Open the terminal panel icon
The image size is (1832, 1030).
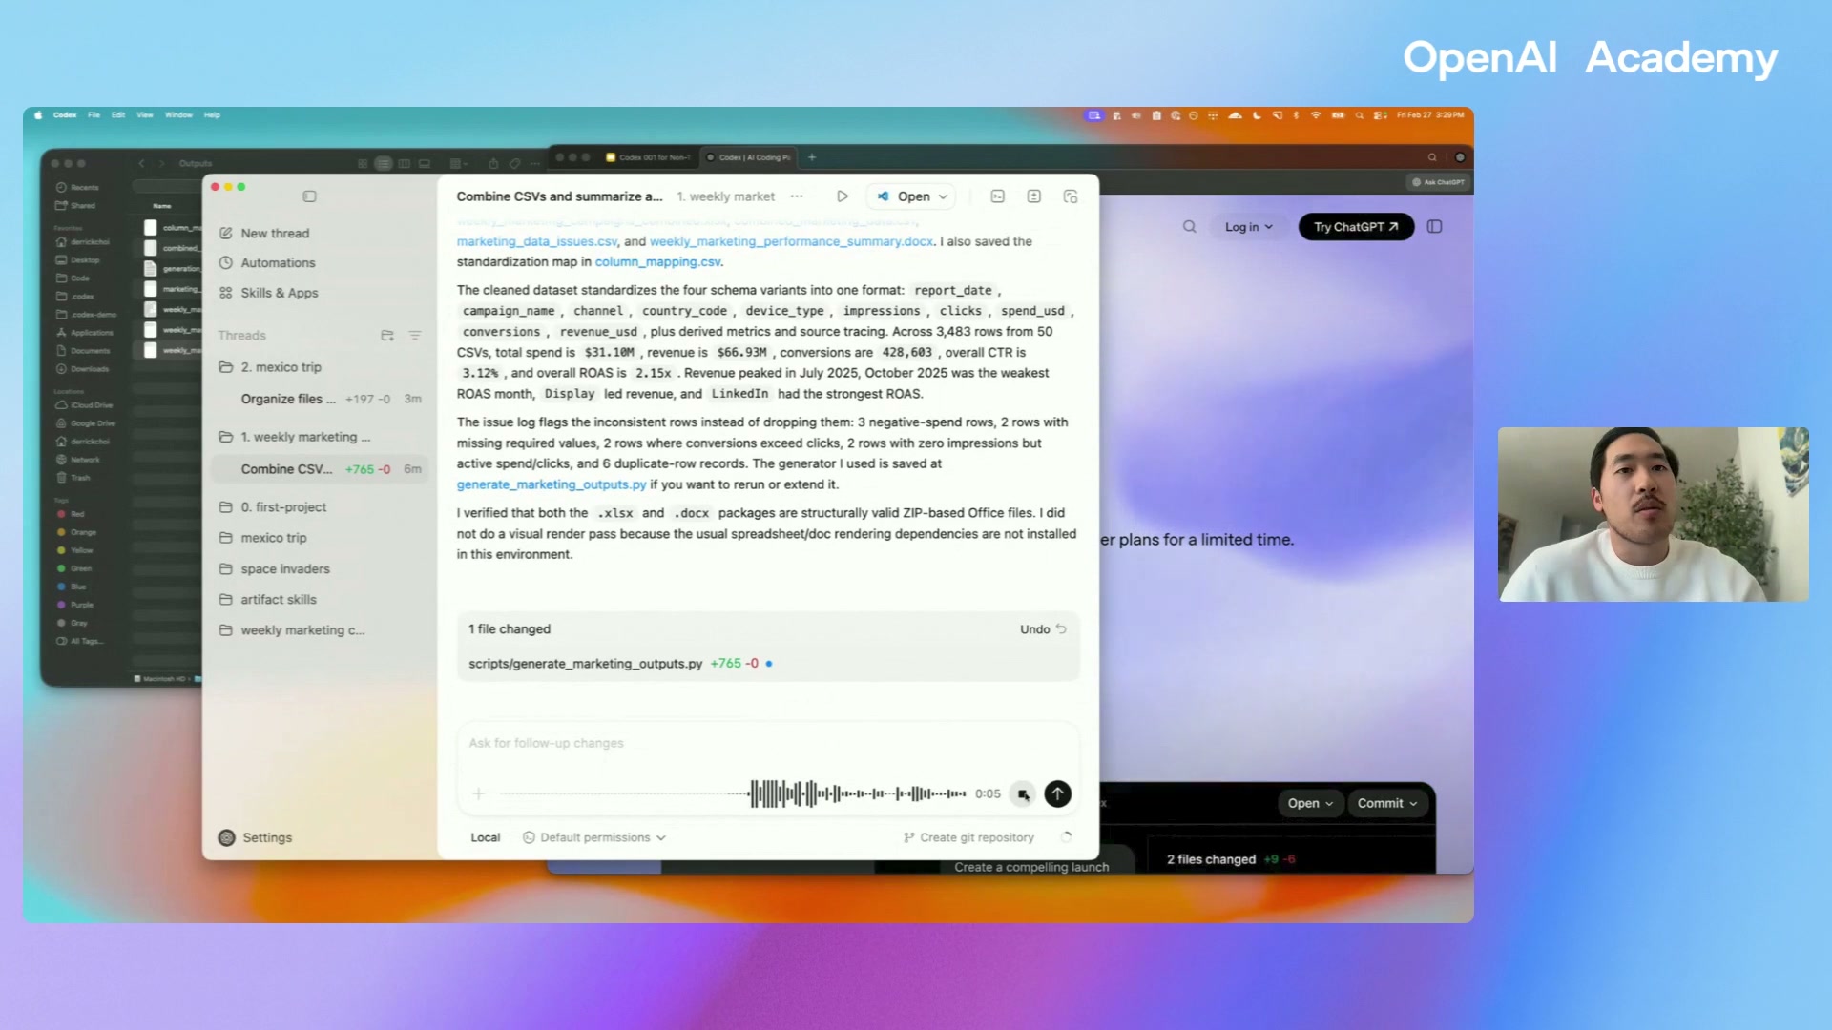[x=997, y=196]
